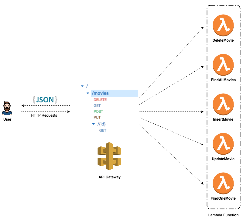Click the UpdateMovie lambda icon
Image resolution: width=243 pixels, height=220 pixels.
(223, 144)
